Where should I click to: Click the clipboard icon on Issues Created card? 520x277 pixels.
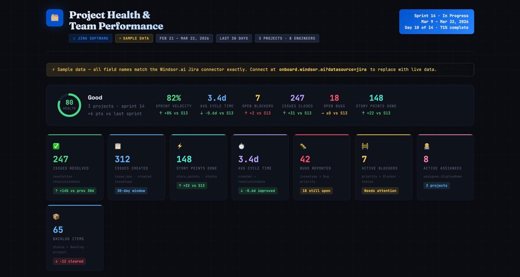(x=118, y=146)
